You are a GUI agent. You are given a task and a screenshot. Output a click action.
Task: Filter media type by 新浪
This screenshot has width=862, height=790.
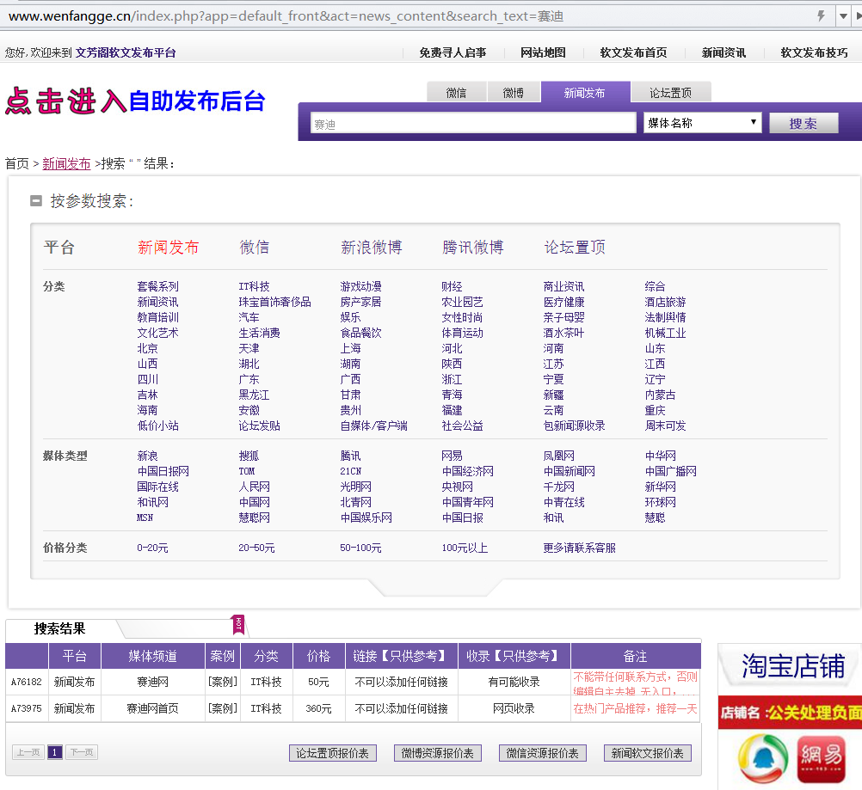pos(147,456)
